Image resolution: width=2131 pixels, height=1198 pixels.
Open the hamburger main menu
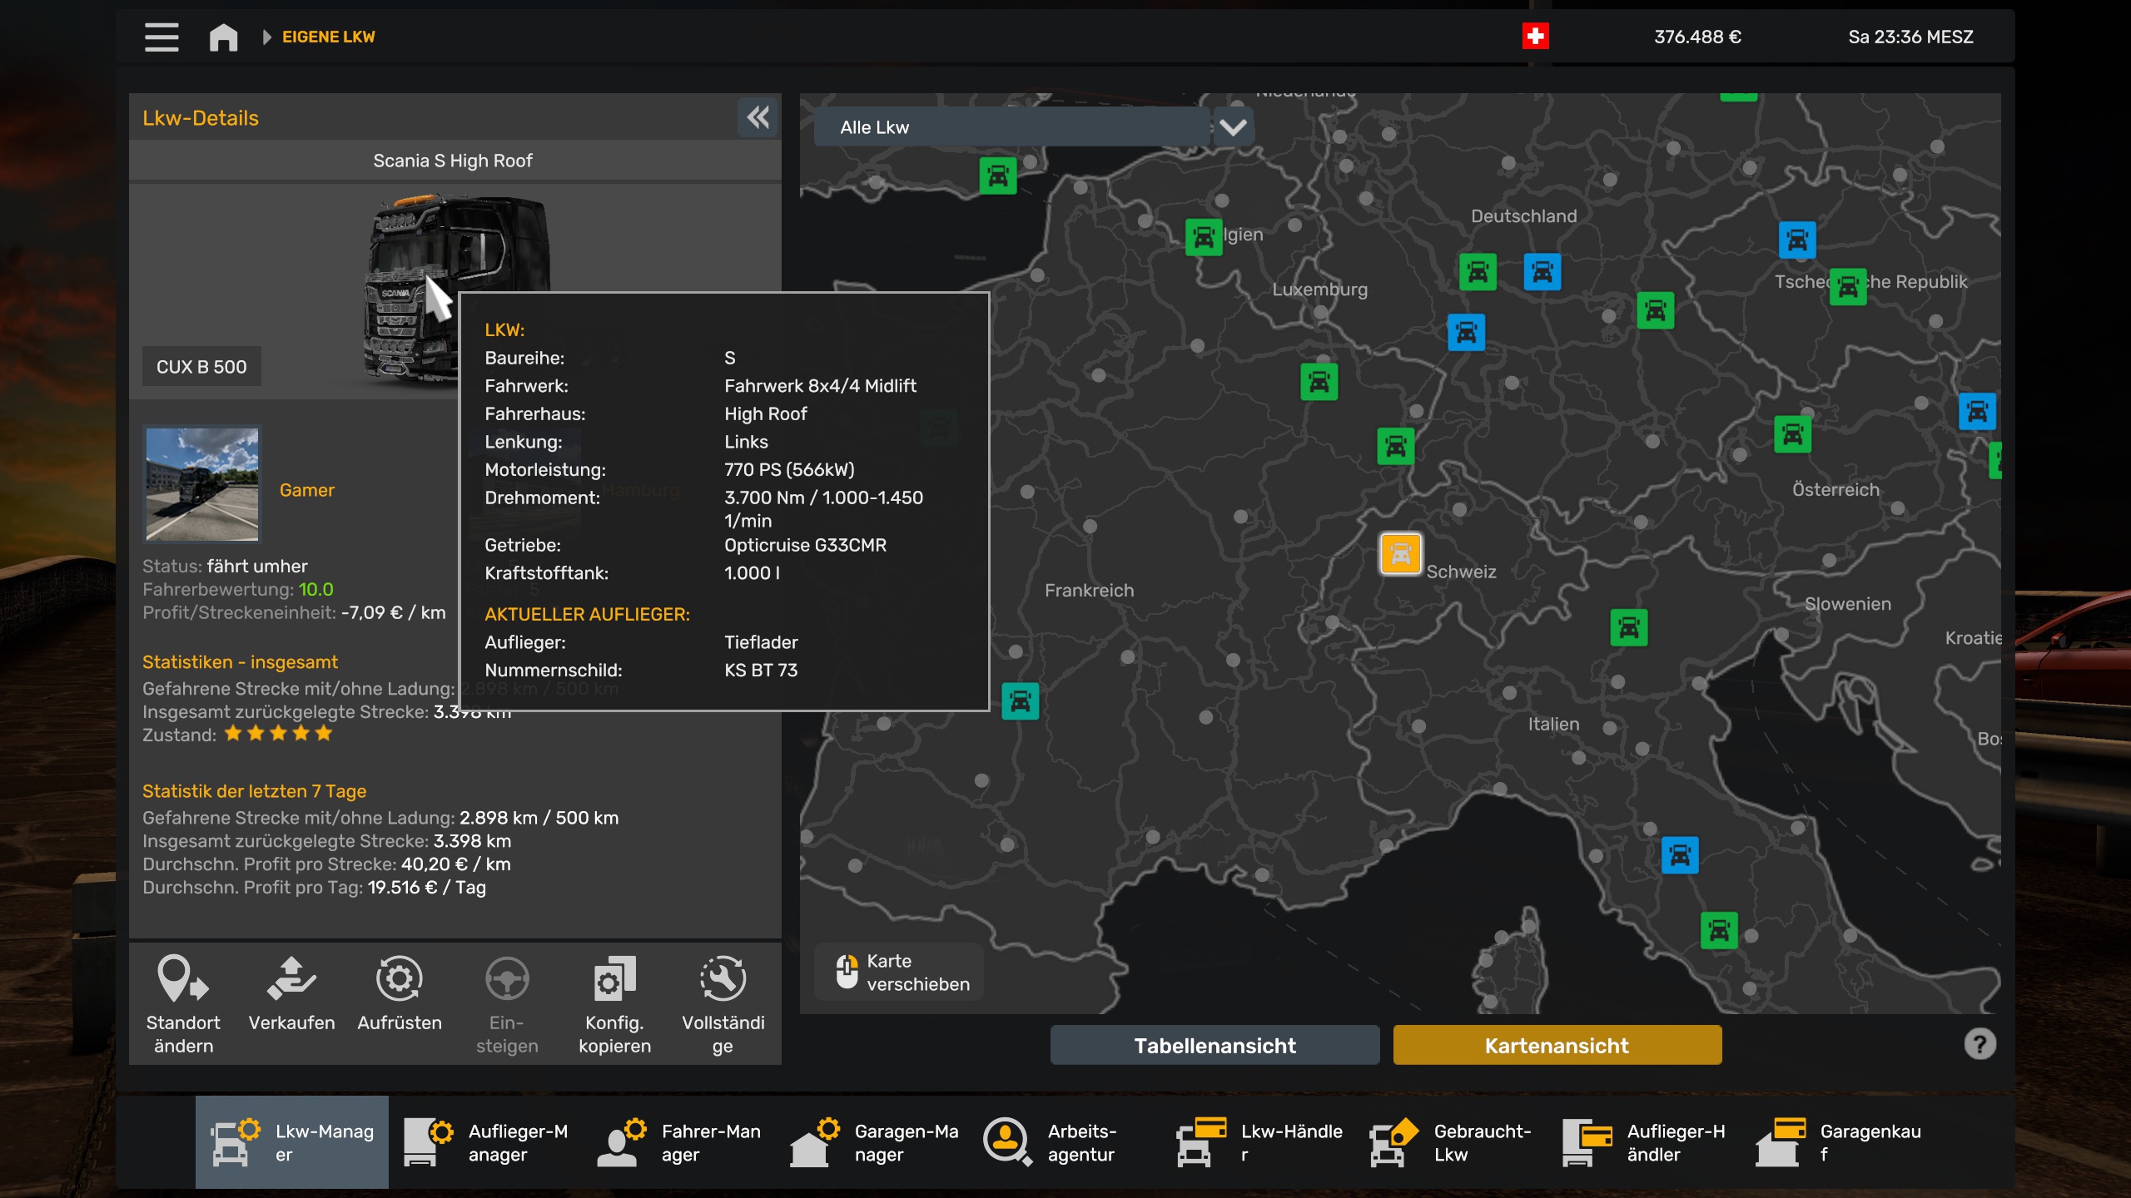click(161, 37)
